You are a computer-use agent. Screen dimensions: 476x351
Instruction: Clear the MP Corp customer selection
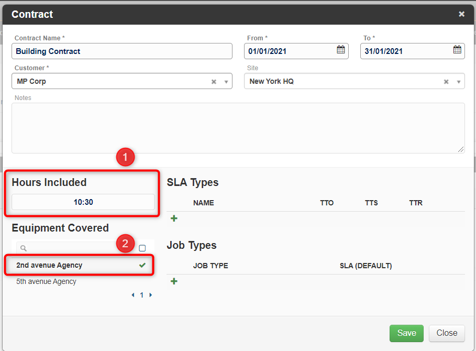pyautogui.click(x=214, y=82)
